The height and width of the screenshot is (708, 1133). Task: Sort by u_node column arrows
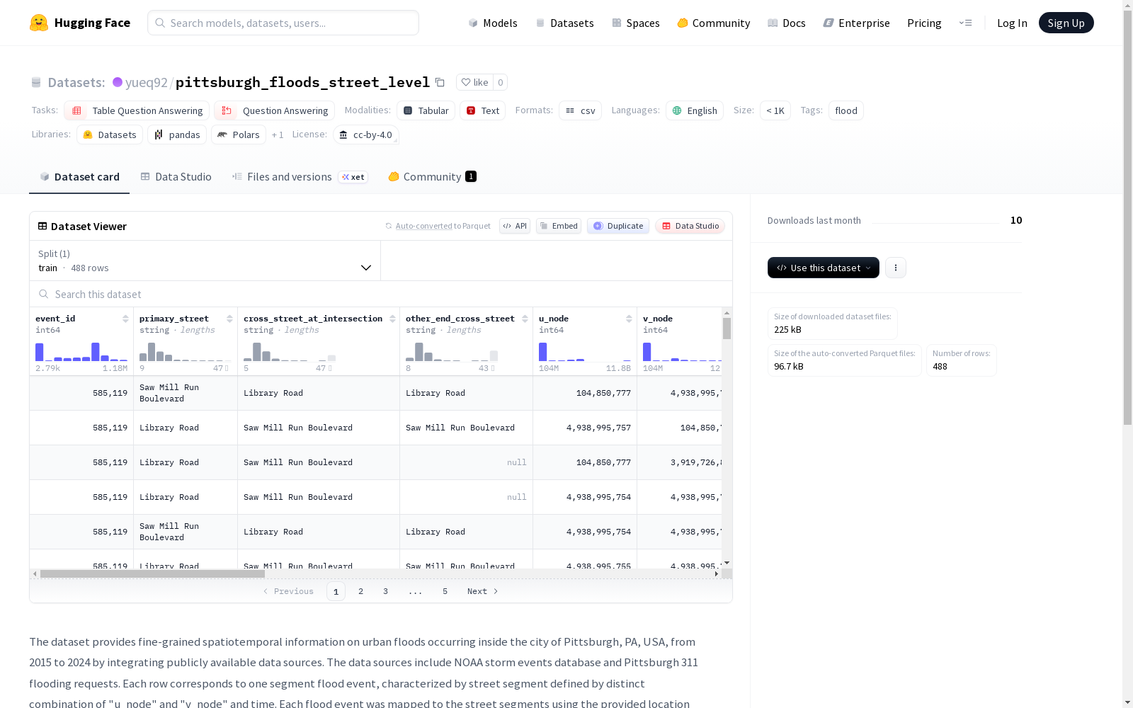click(629, 319)
